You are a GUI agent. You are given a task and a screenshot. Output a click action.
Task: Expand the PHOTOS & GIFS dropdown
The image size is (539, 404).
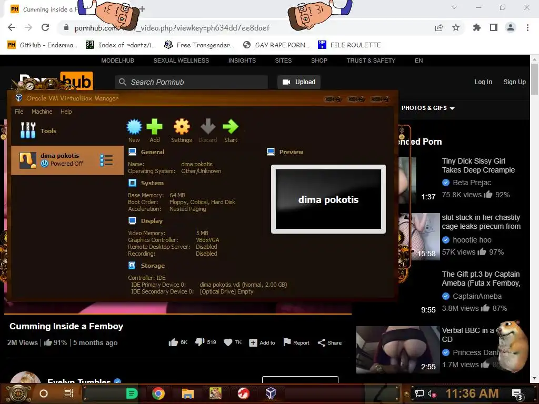tap(428, 108)
